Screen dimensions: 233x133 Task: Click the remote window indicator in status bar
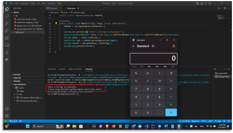[6, 121]
